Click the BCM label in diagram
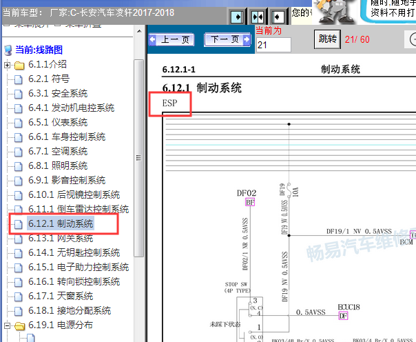 click(x=406, y=242)
